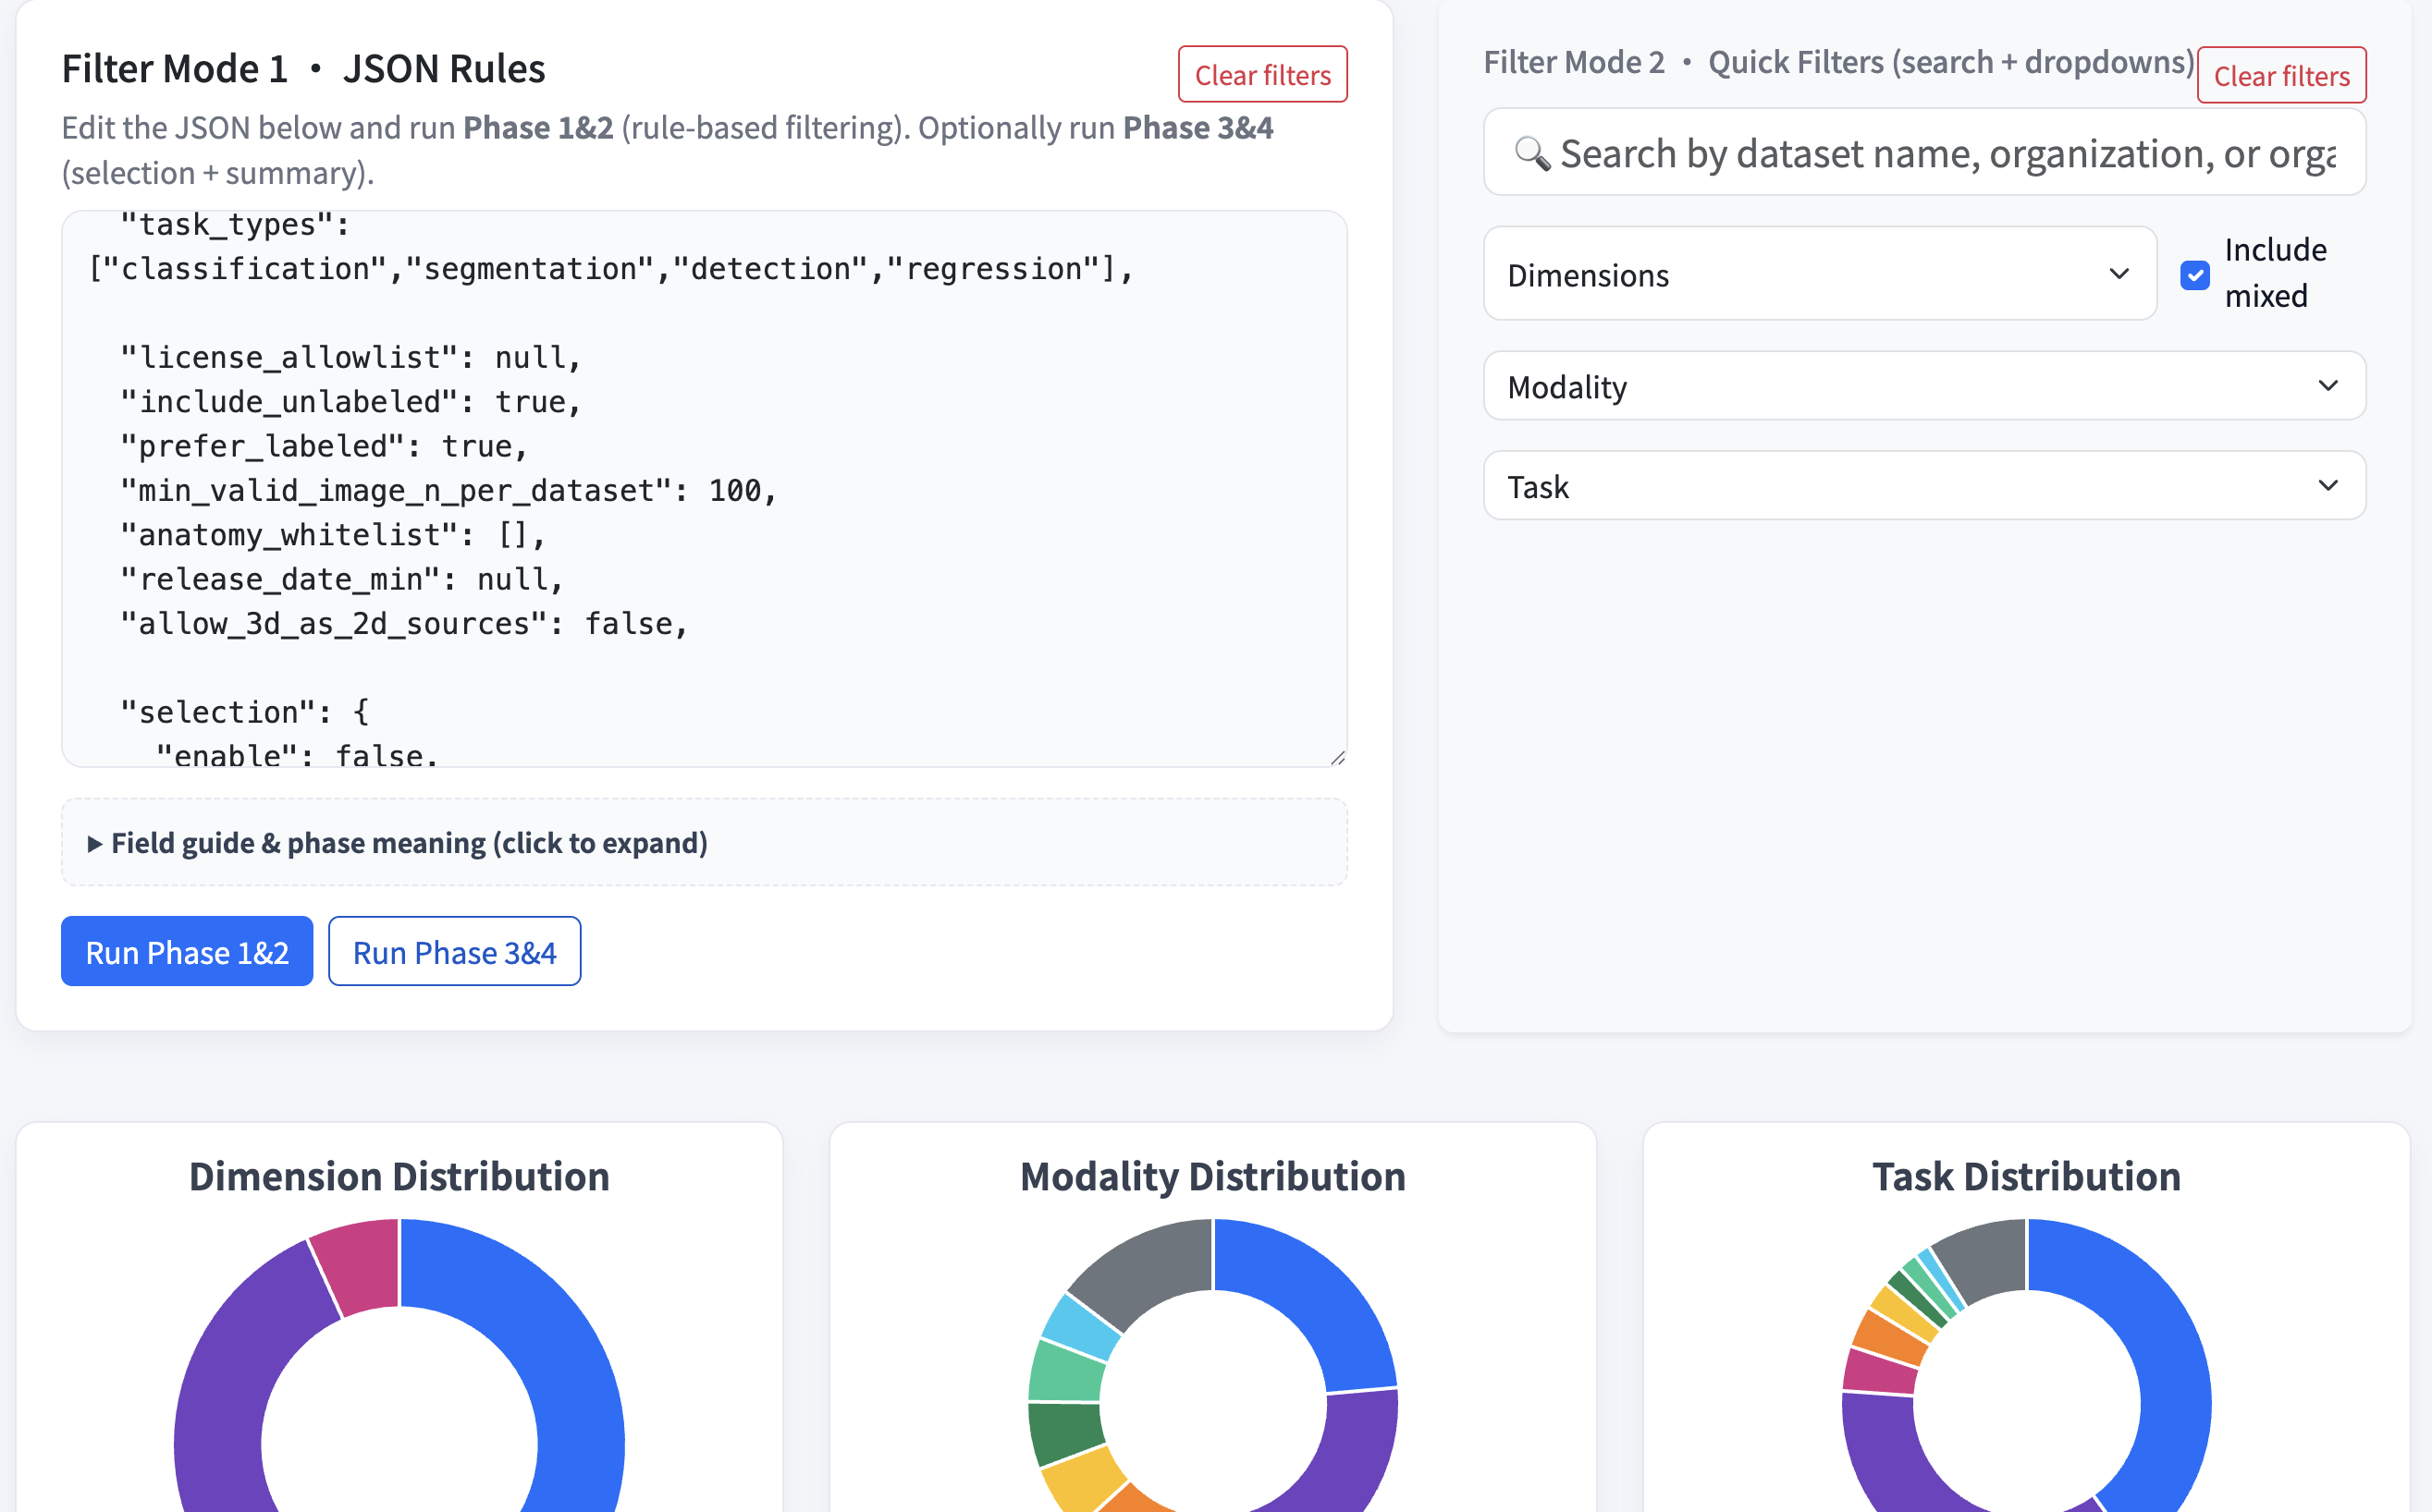Clear filters in Quick Filters panel

coord(2280,76)
